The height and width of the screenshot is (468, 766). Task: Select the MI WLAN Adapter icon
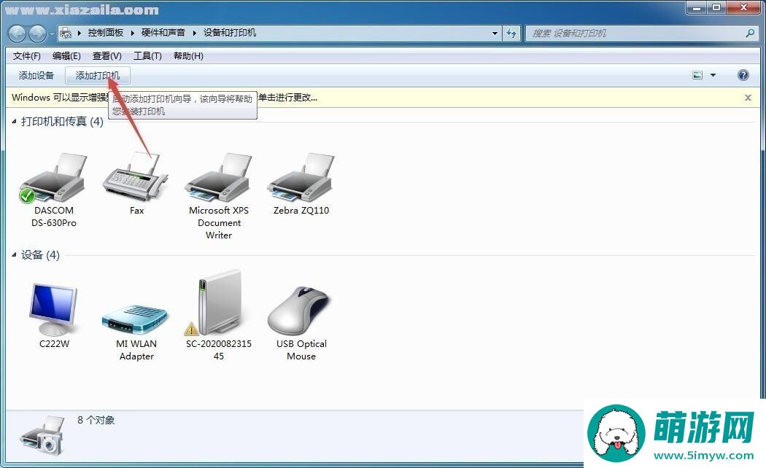(x=135, y=319)
